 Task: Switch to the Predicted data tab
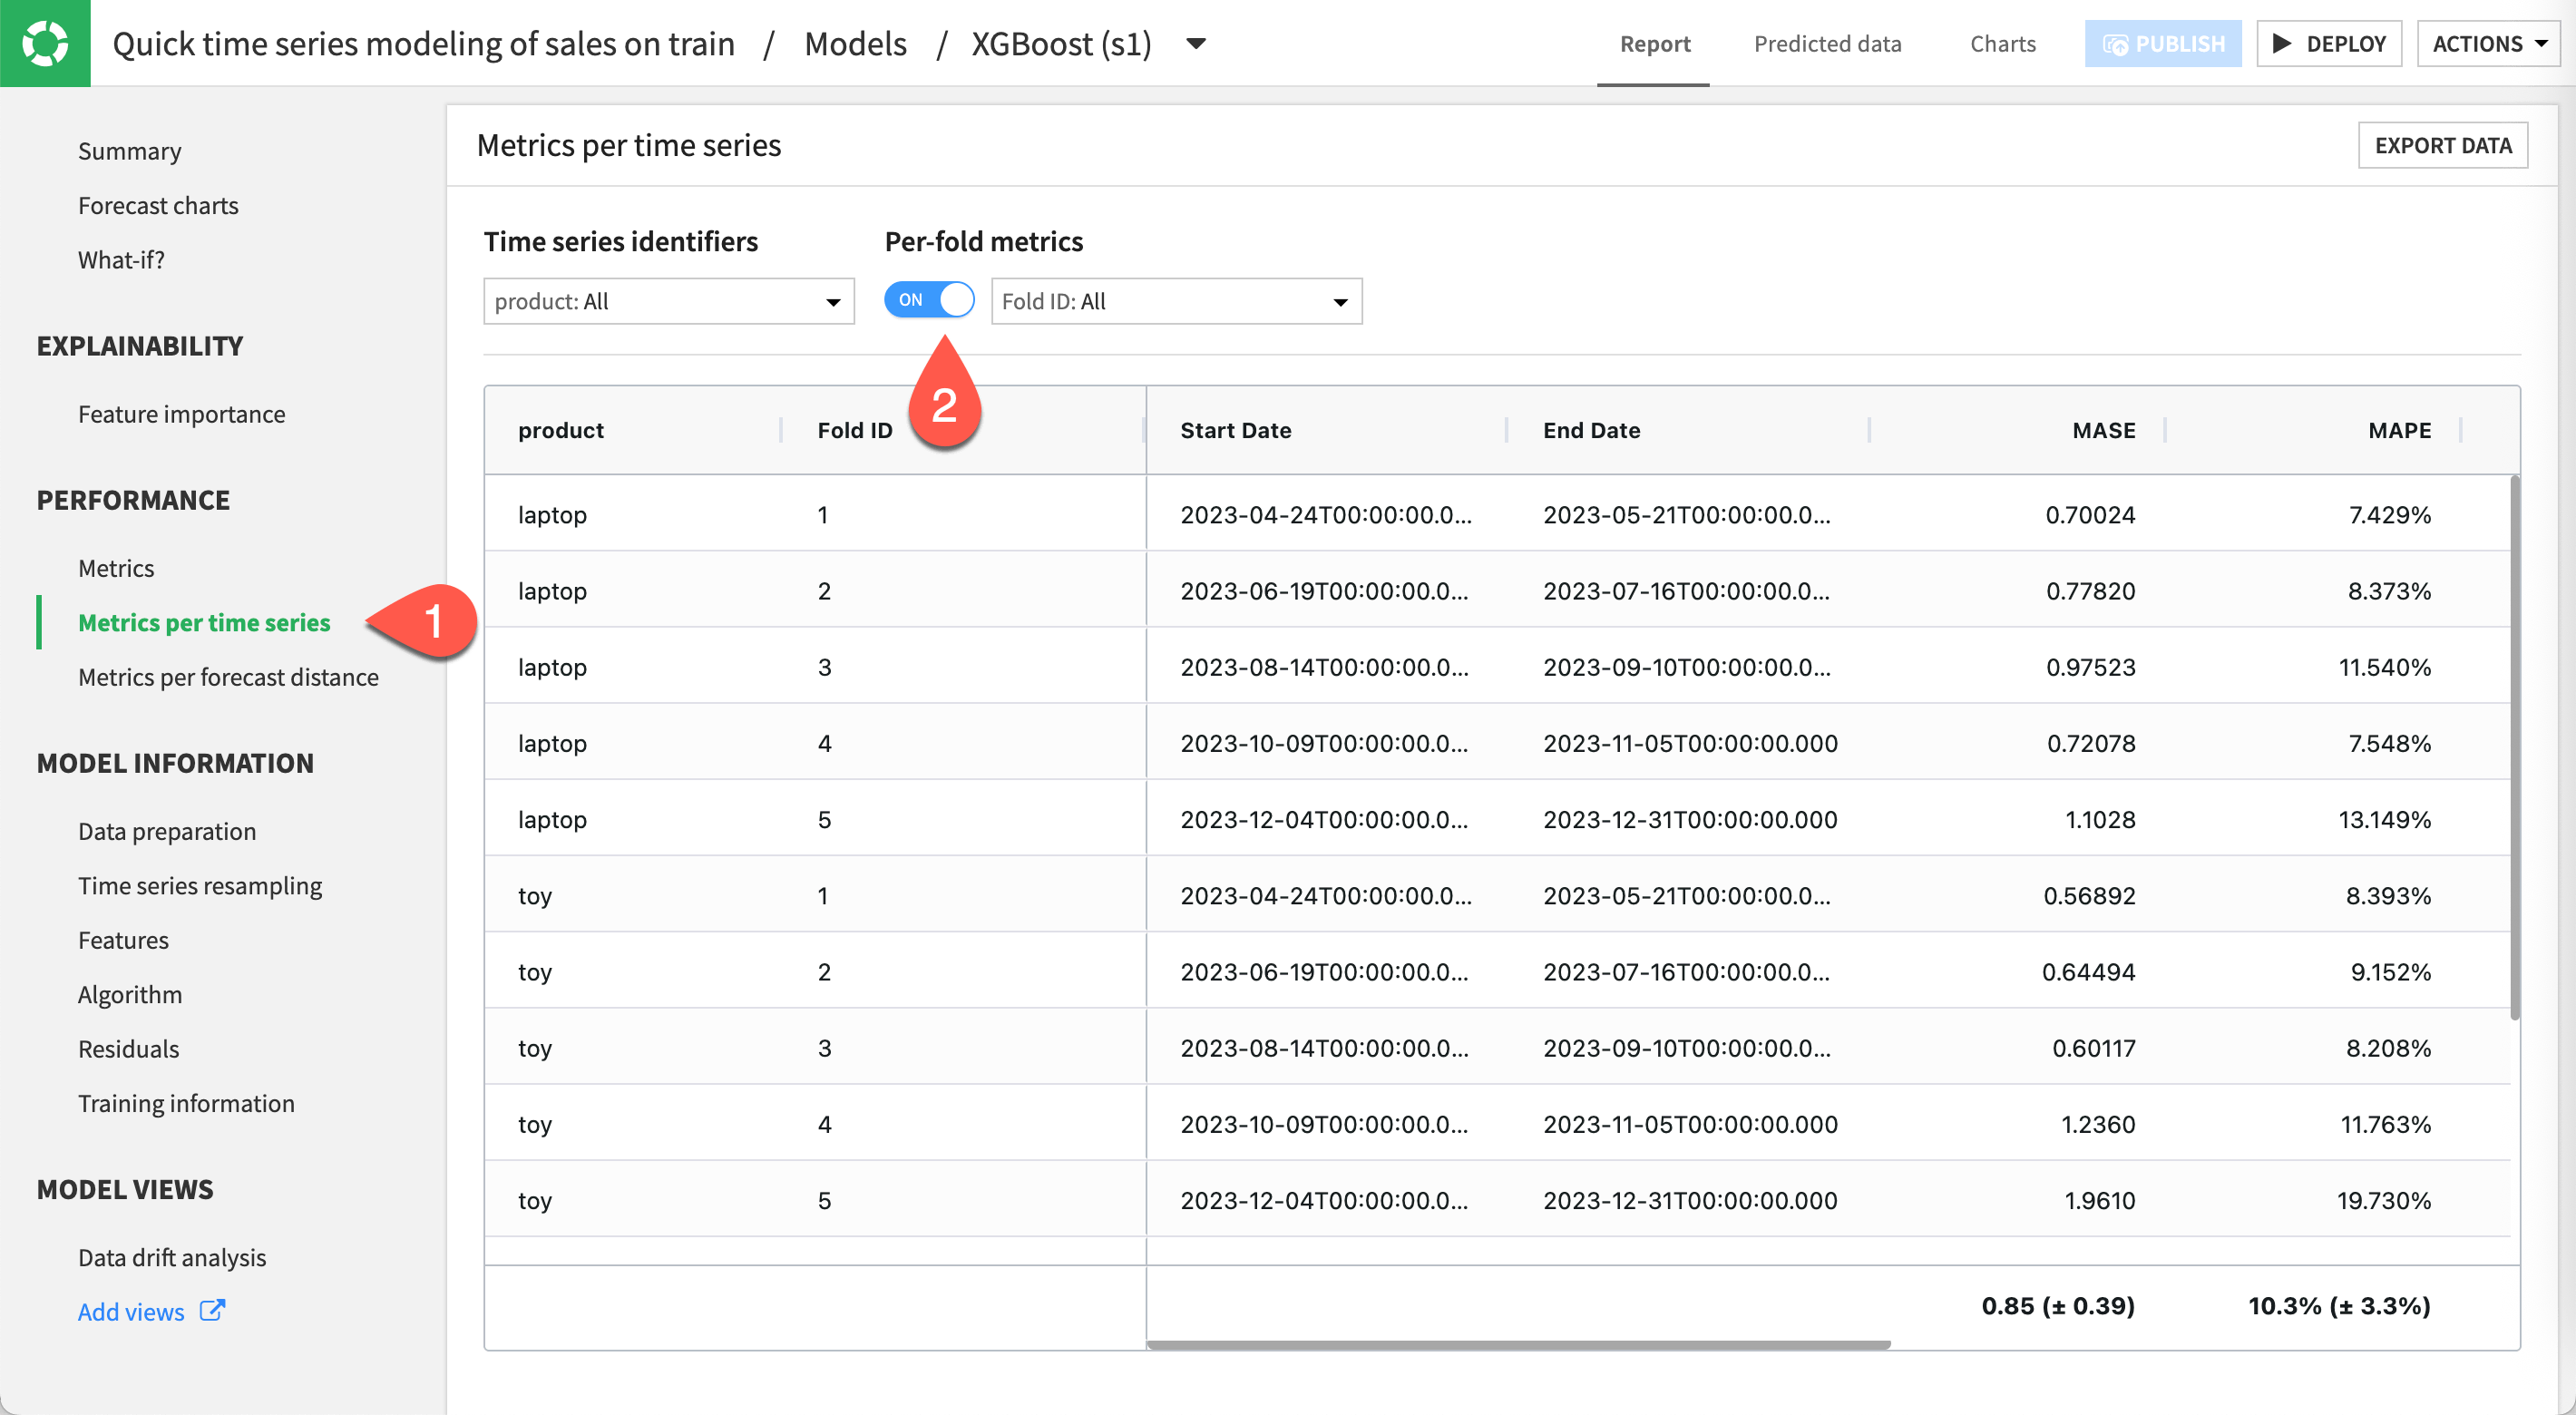click(x=1827, y=43)
